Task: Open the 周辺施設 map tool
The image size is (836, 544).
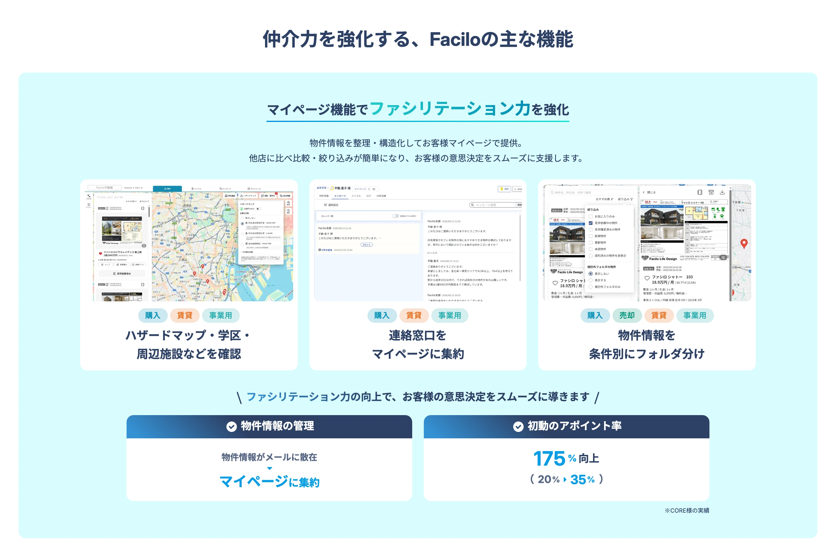Action: [x=230, y=196]
